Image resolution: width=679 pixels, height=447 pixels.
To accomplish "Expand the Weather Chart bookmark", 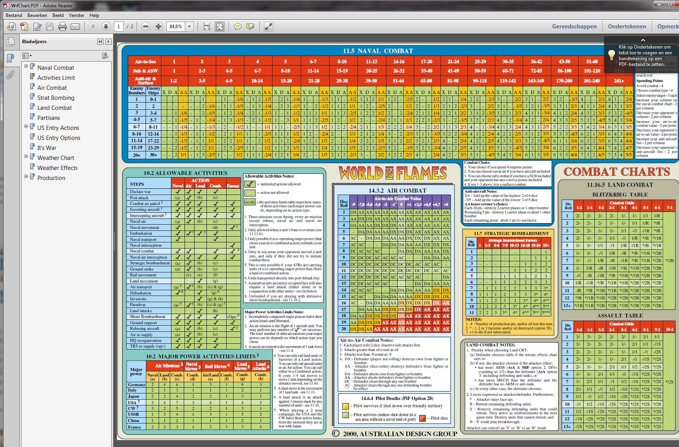I will coord(26,156).
